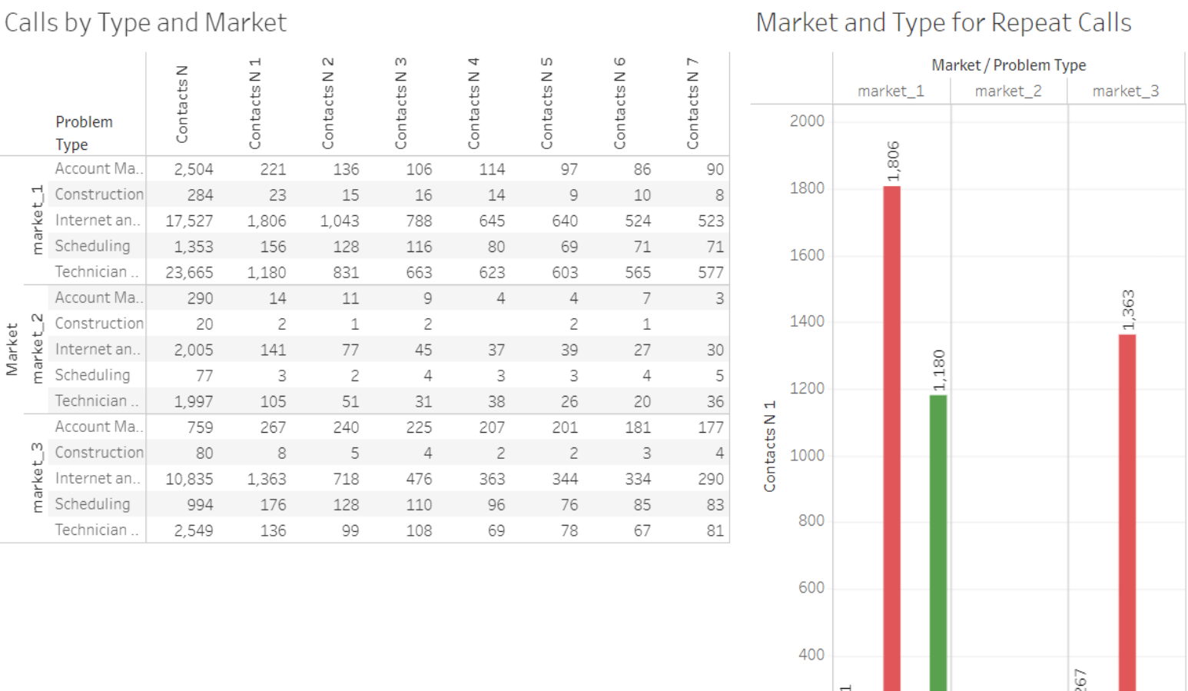Select 'Scheduling' row label in market_1
1188x691 pixels.
(92, 246)
